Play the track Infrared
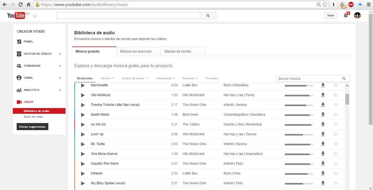 pyautogui.click(x=83, y=173)
